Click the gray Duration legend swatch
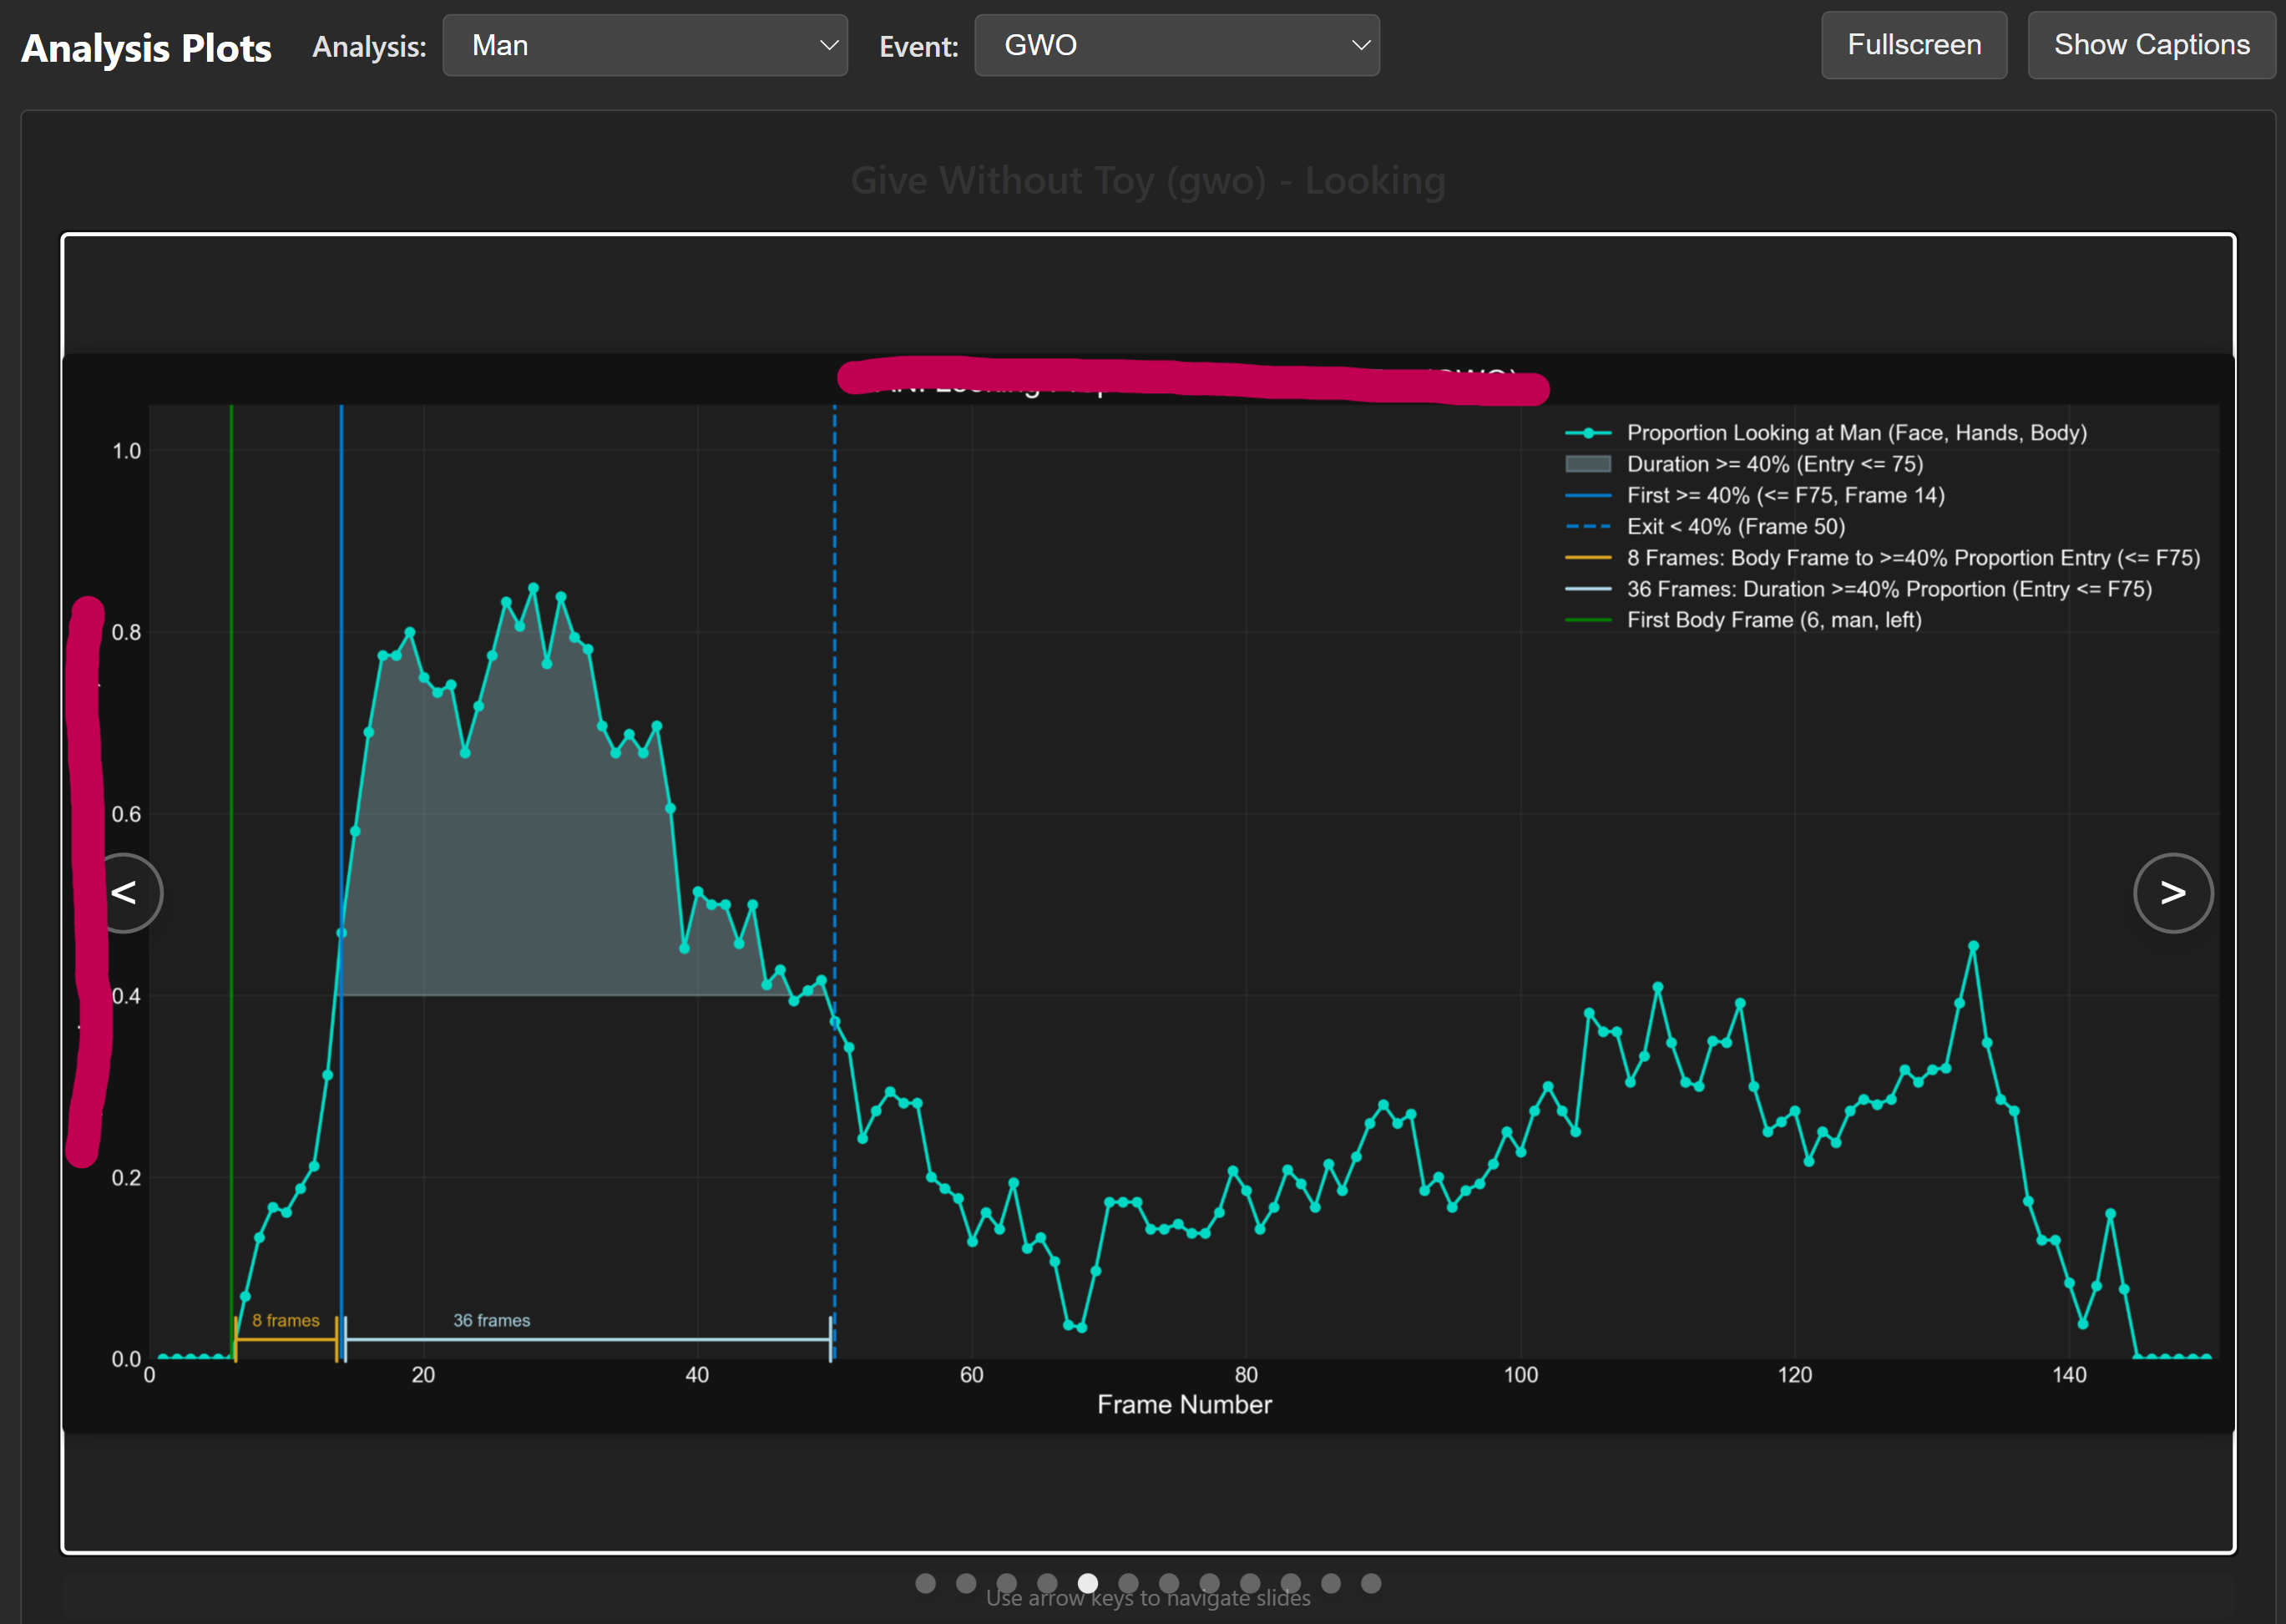The height and width of the screenshot is (1624, 2286). [x=1588, y=464]
